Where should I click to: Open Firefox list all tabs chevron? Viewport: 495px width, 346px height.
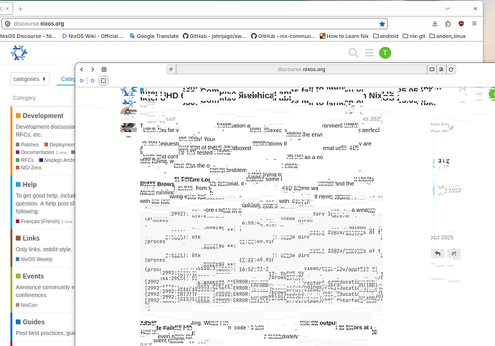click(448, 9)
